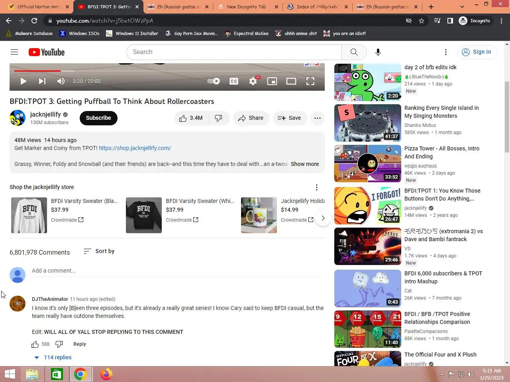Viewport: 510px width, 382px height.
Task: Open Chrome side panel icon
Action: [x=450, y=21]
